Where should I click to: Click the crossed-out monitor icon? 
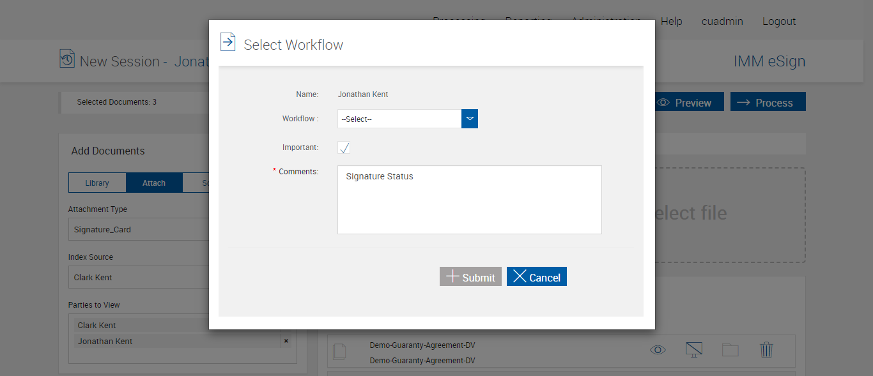tap(693, 350)
